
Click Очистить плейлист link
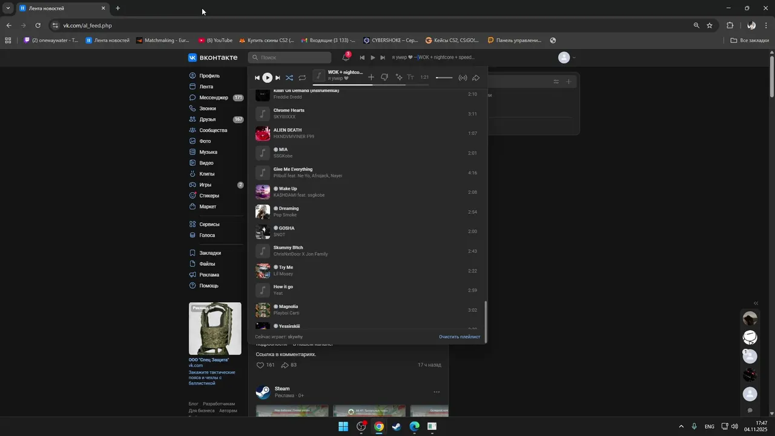[460, 337]
